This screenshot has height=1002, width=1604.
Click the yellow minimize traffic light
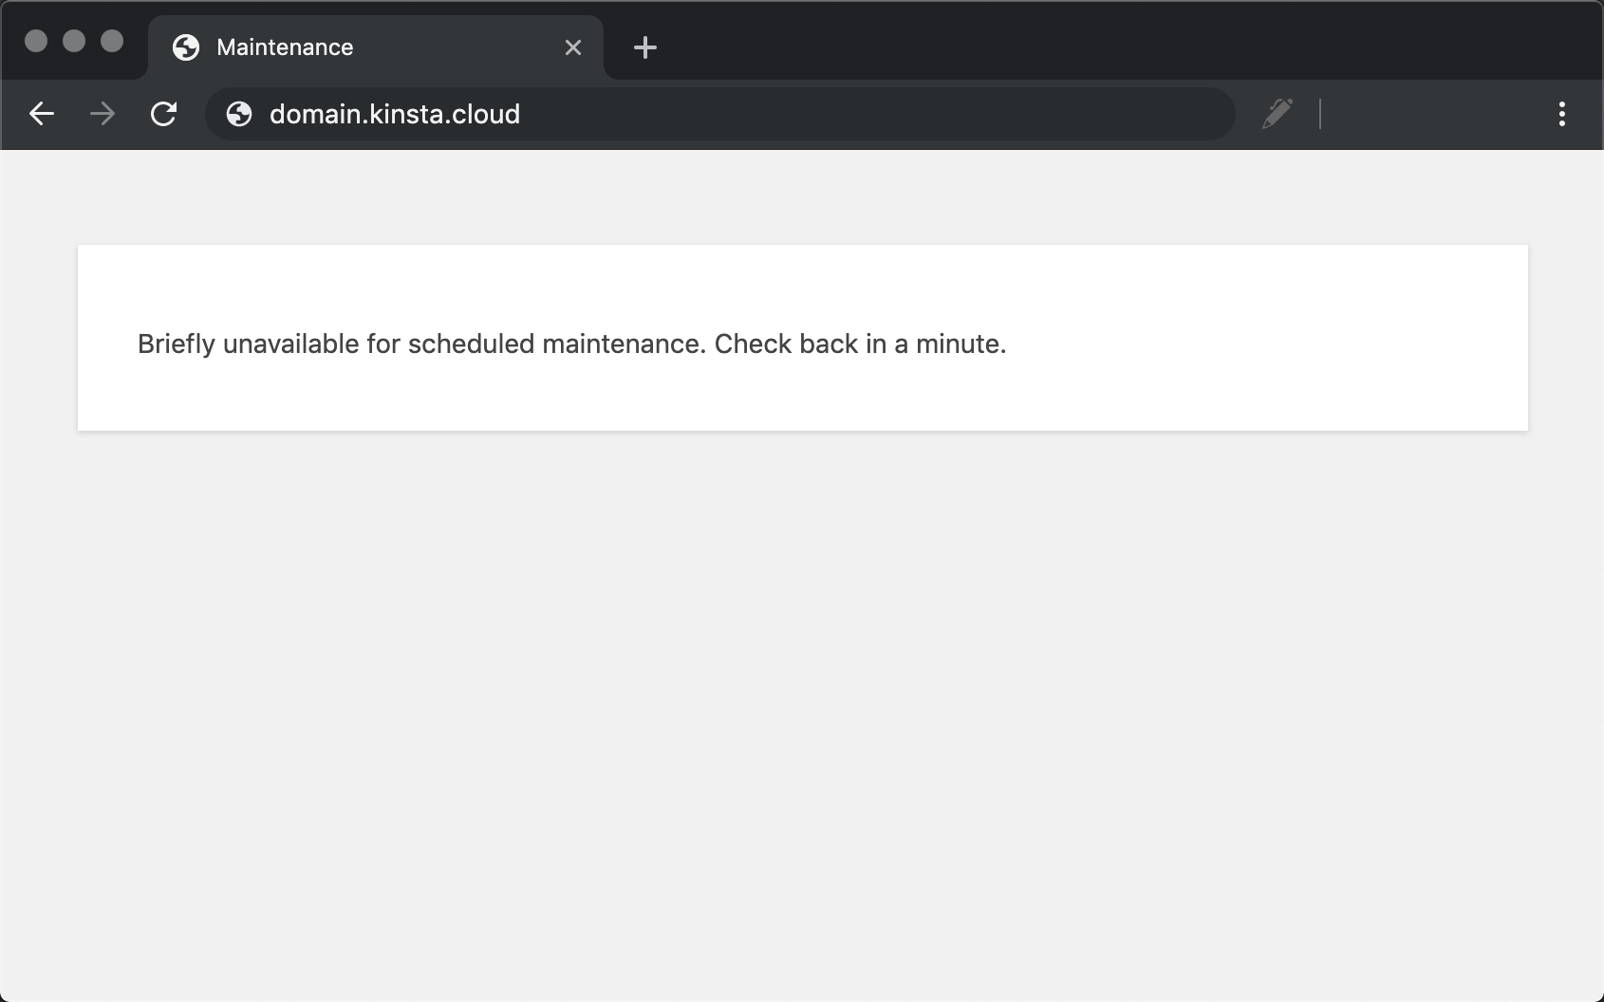[75, 41]
